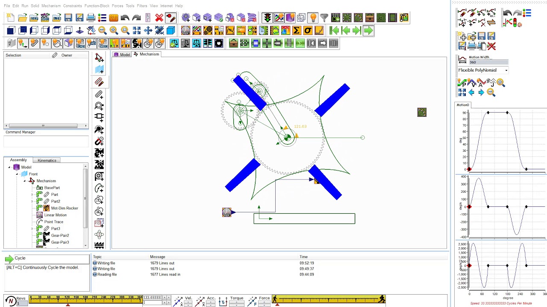Open the Flexible PolyNomial motion law dropdown

point(506,70)
